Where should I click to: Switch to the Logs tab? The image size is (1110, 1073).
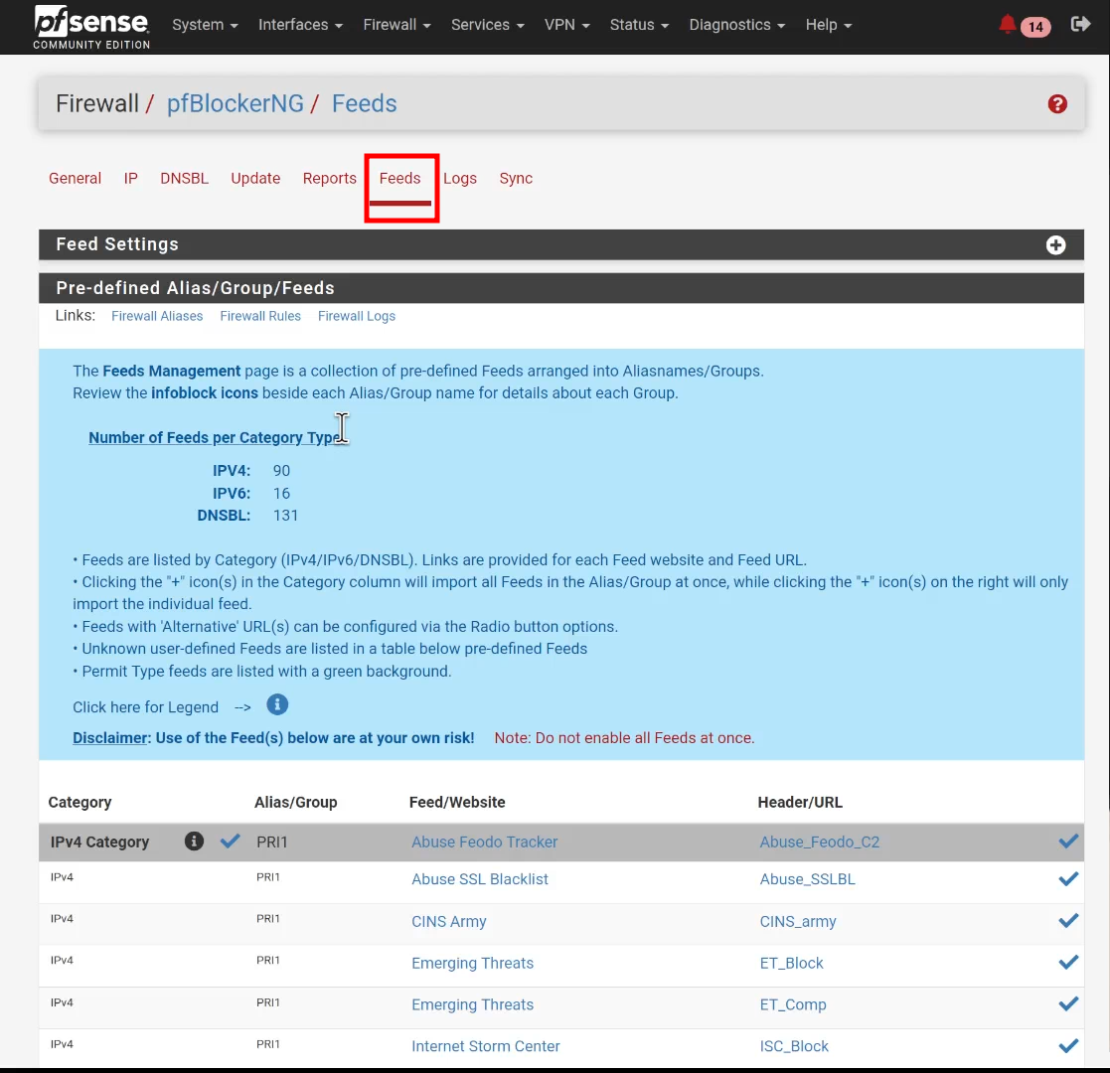(x=460, y=179)
